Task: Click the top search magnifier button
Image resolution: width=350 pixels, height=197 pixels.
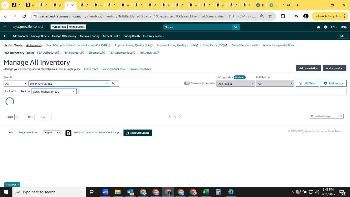Action: (236, 27)
